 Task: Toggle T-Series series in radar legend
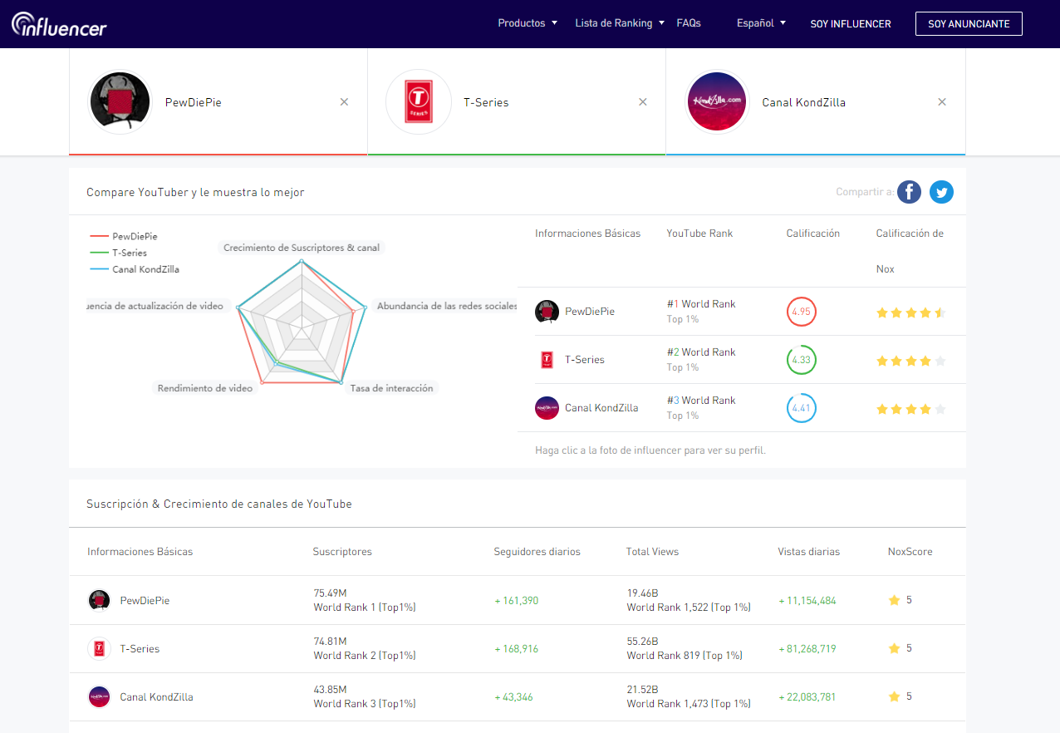point(119,253)
